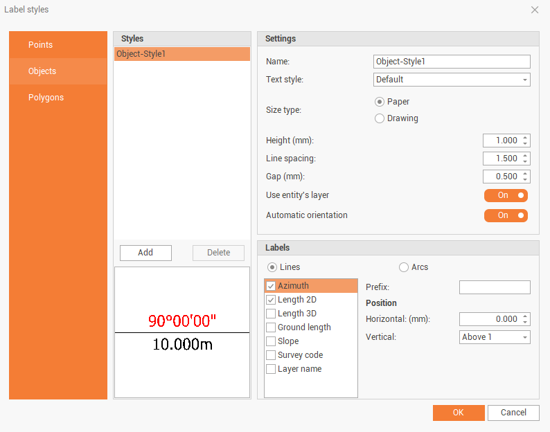
Task: Expand the Vertical position dropdown
Action: (495, 337)
